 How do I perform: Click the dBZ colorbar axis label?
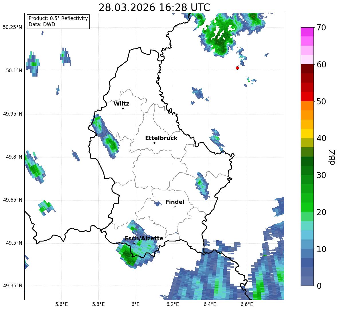(x=332, y=157)
